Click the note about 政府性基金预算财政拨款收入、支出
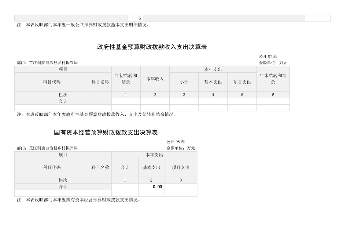This screenshot has width=343, height=242. 96,115
